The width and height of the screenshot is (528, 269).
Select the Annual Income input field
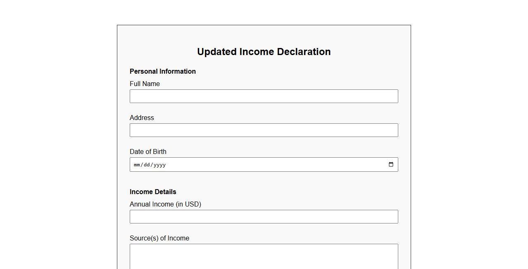pos(264,217)
